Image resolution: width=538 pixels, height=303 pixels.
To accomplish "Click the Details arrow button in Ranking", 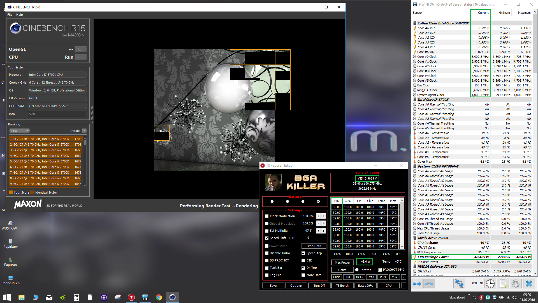I will pos(84,131).
